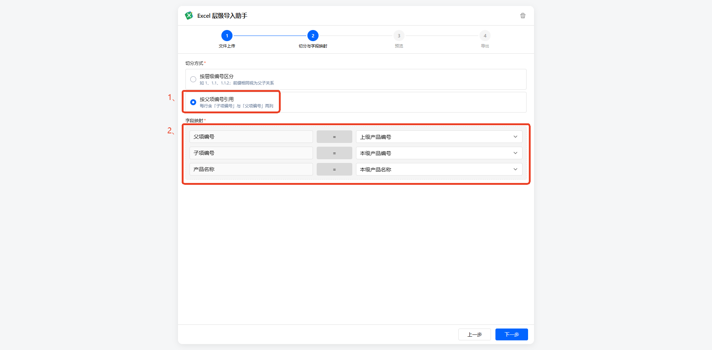Open the 本级产品编号 dropdown
The height and width of the screenshot is (350, 712).
click(439, 153)
